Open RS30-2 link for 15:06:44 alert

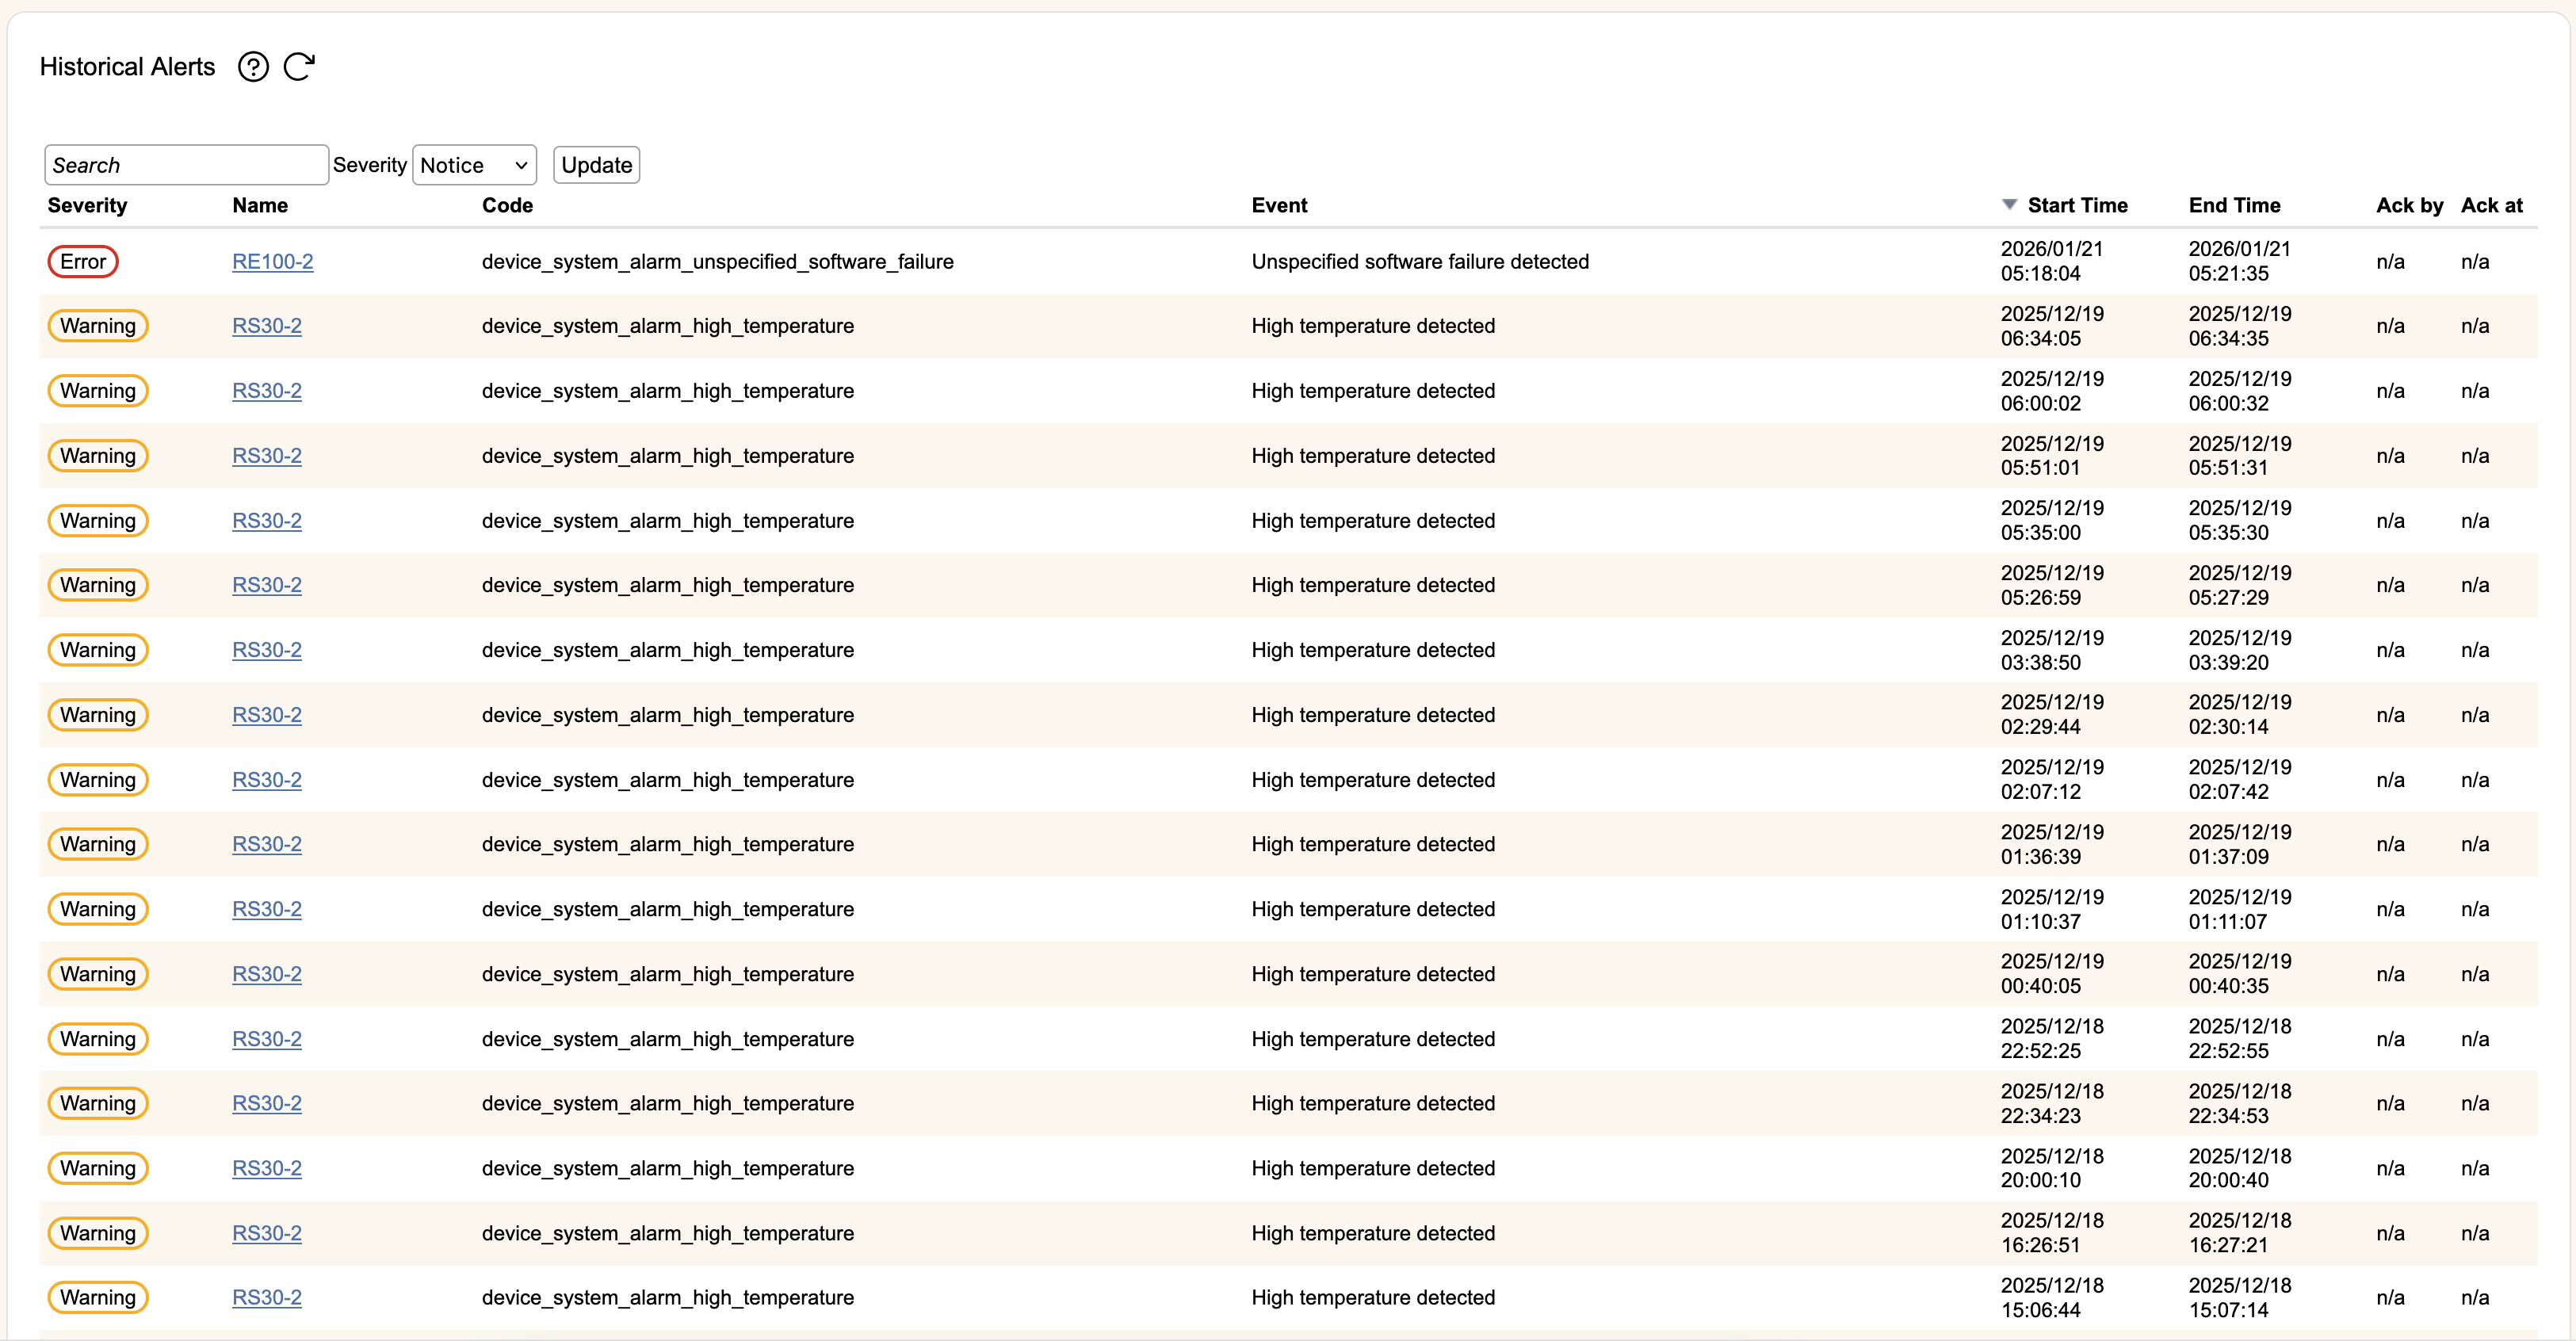pos(267,1297)
